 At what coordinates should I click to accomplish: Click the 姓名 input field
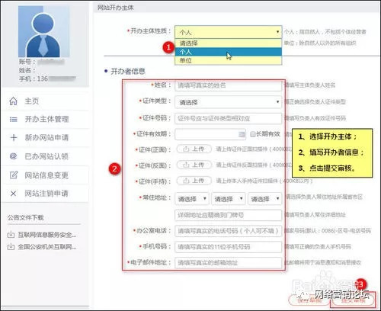point(228,85)
